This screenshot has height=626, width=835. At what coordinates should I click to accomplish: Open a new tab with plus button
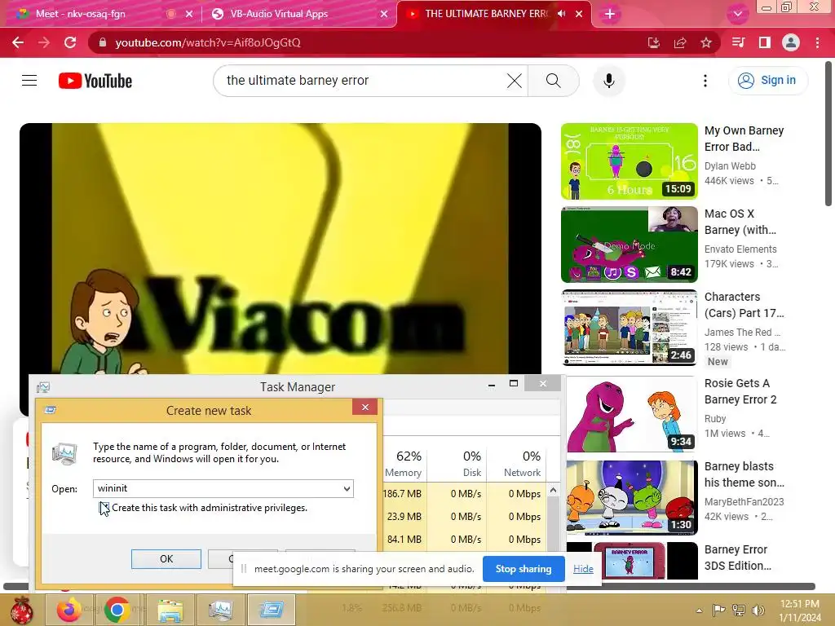tap(610, 14)
